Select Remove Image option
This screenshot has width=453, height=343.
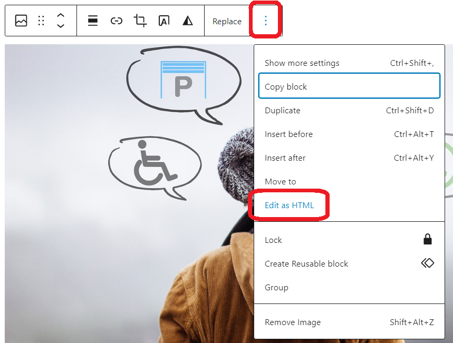(349, 322)
